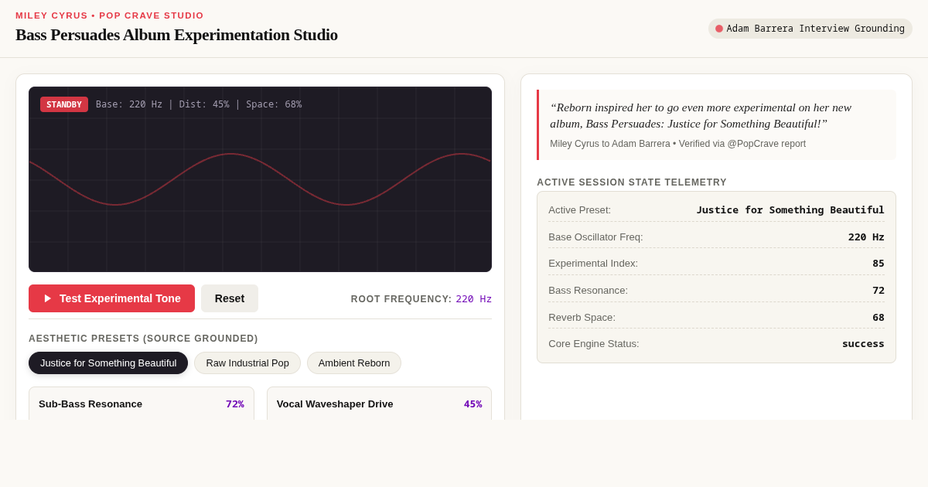The image size is (928, 487).
Task: Click the Adam Barrera Interview Grounding badge
Action: [810, 29]
